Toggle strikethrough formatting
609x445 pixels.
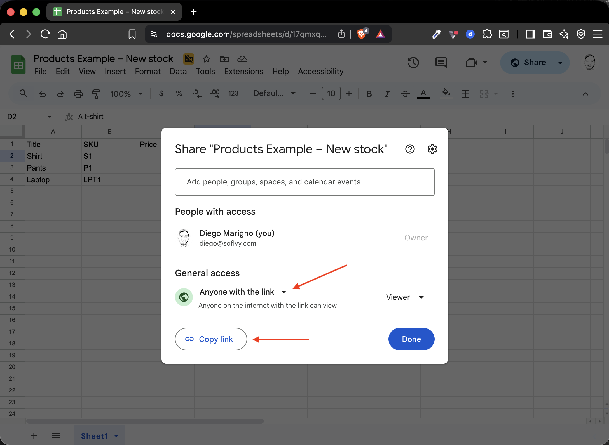point(405,94)
